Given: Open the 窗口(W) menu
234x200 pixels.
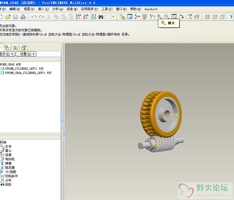Looking at the screenshot, I should 121,9.
